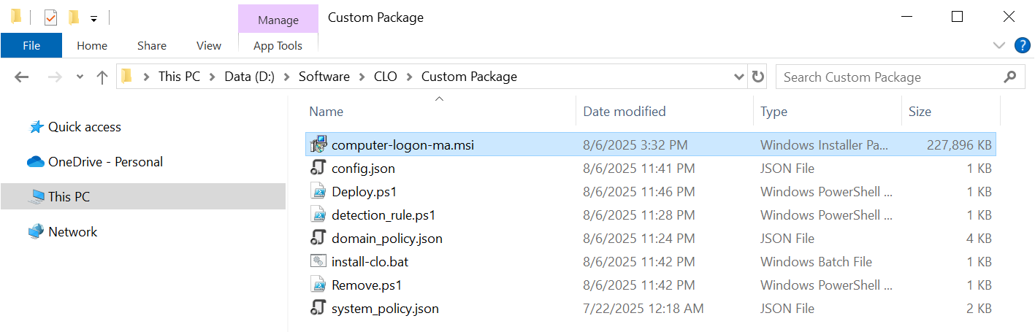
Task: Click the Properties quick access icon
Action: click(50, 18)
